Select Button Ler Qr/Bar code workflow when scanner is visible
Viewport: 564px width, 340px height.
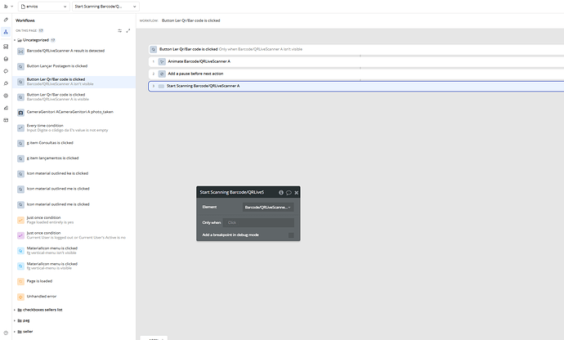pos(74,96)
